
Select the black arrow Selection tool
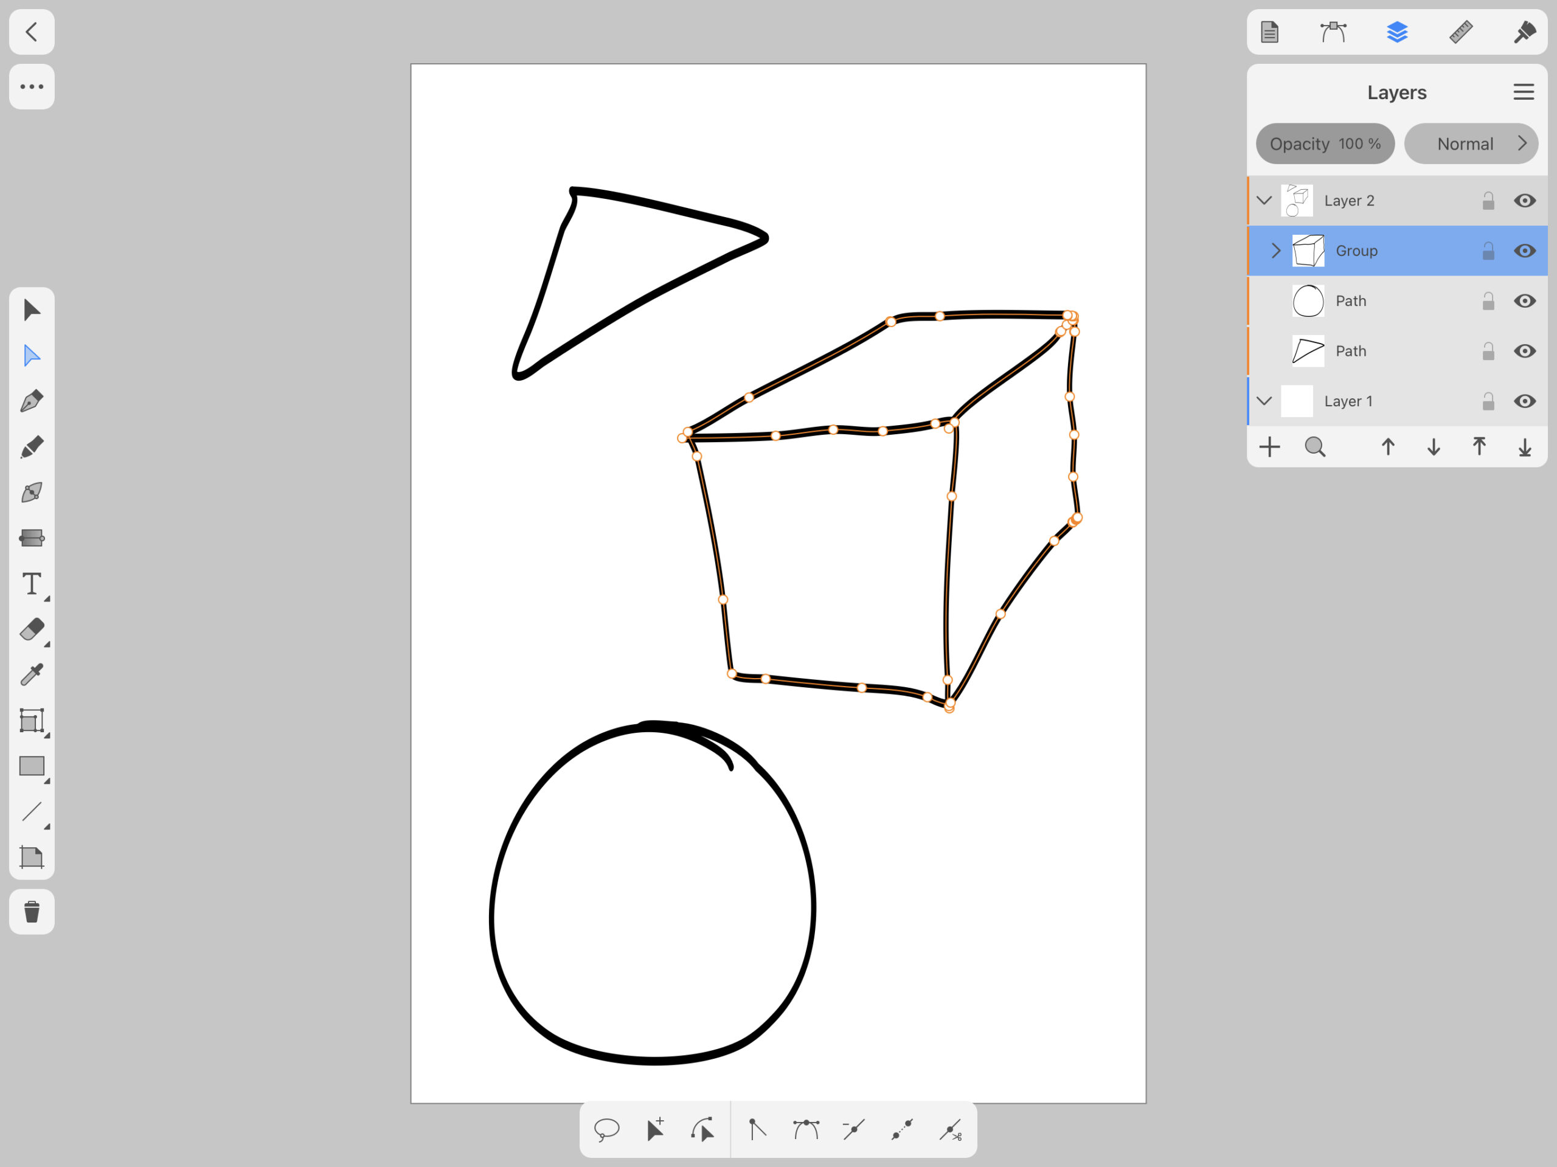click(x=32, y=310)
